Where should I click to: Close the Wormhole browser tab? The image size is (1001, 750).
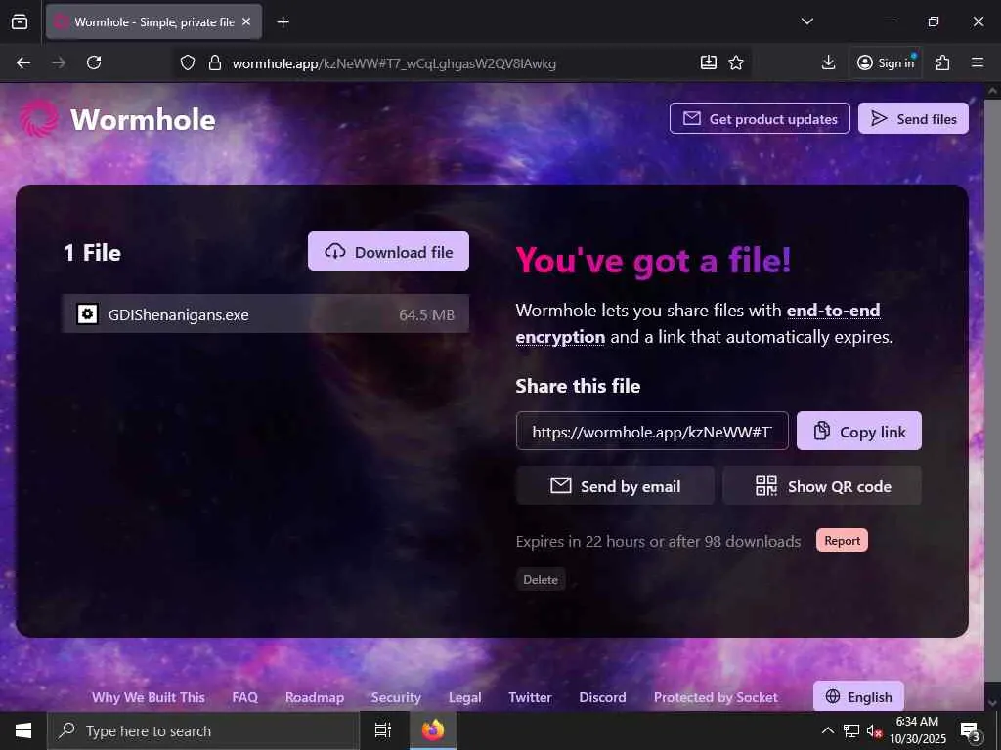[x=246, y=21]
